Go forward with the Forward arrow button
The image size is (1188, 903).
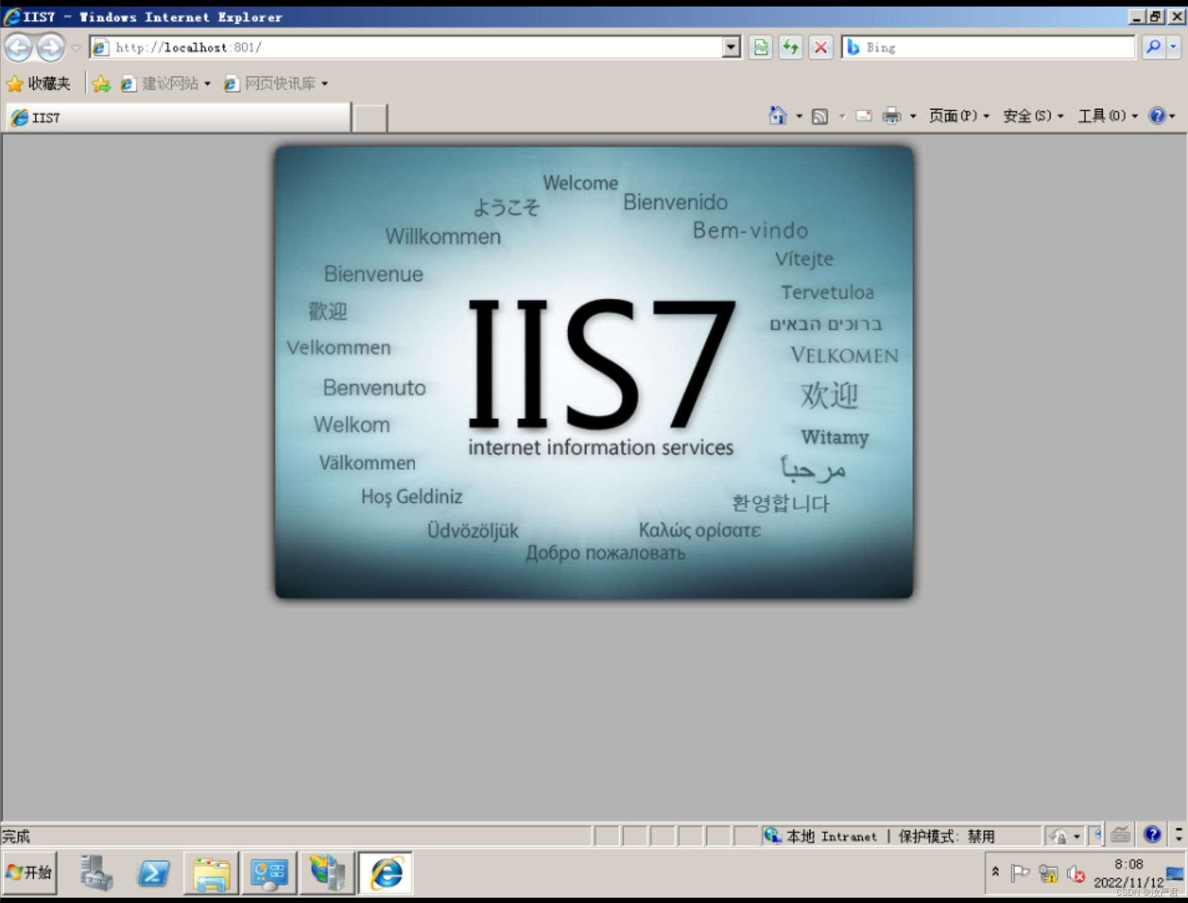tap(50, 47)
